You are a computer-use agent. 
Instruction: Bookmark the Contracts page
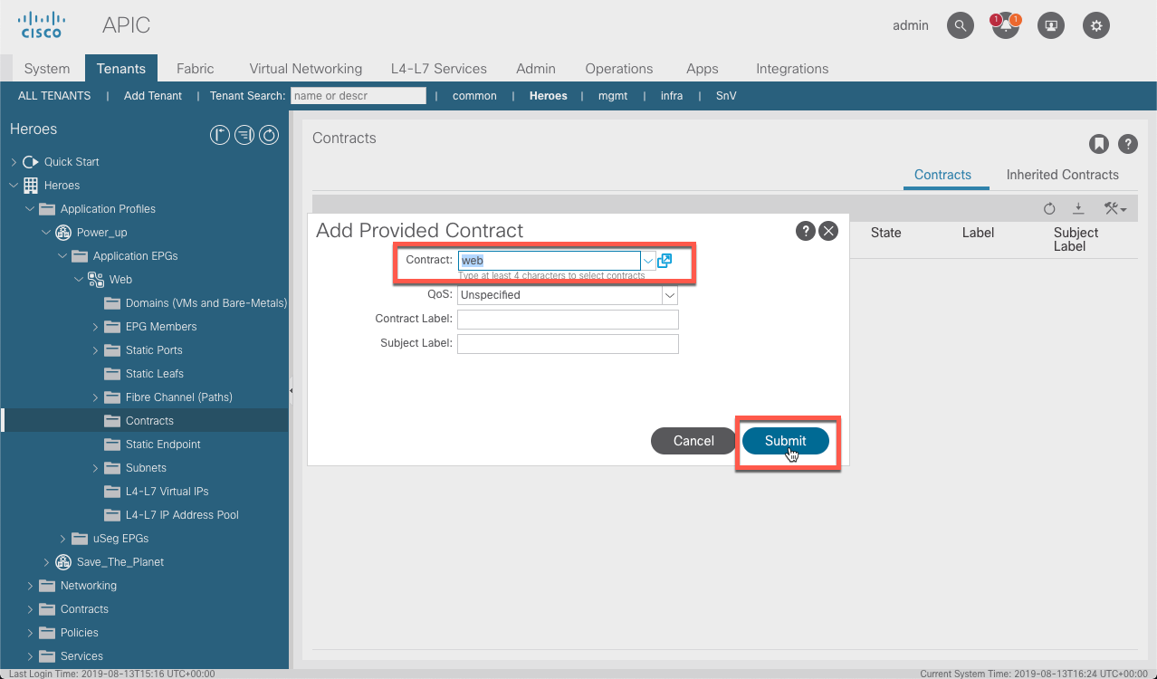click(1098, 144)
